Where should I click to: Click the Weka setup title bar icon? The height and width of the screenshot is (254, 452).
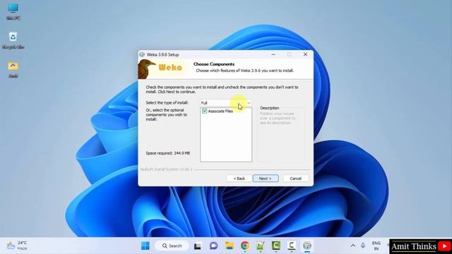pyautogui.click(x=142, y=54)
